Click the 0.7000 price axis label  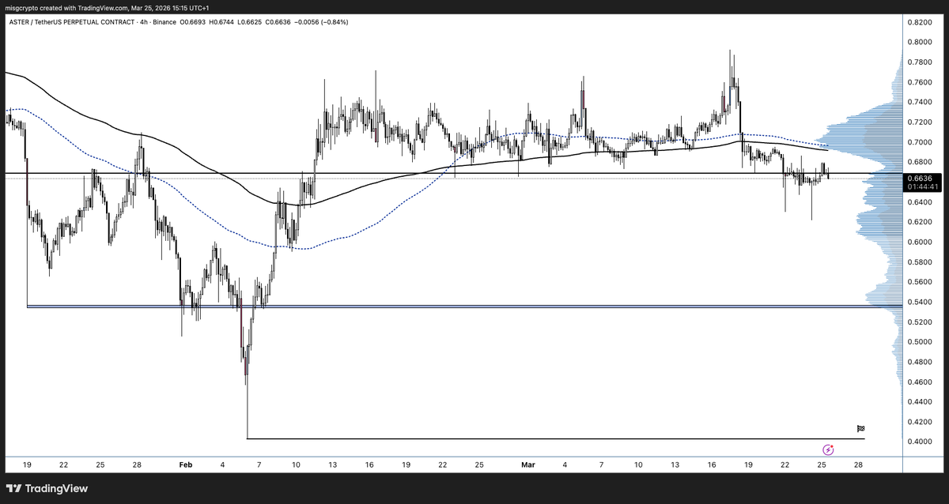coord(919,142)
